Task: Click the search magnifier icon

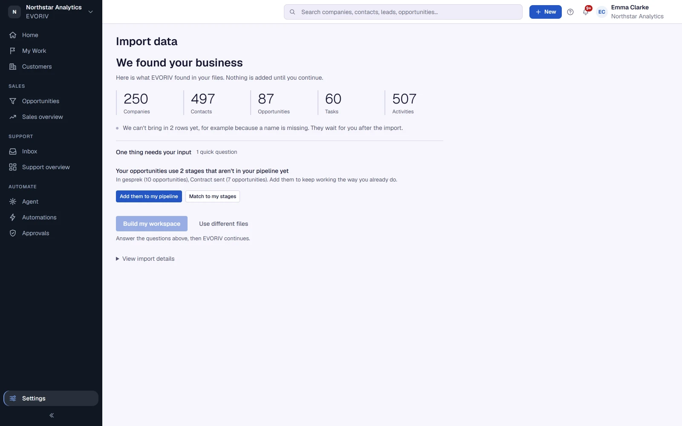Action: tap(292, 12)
